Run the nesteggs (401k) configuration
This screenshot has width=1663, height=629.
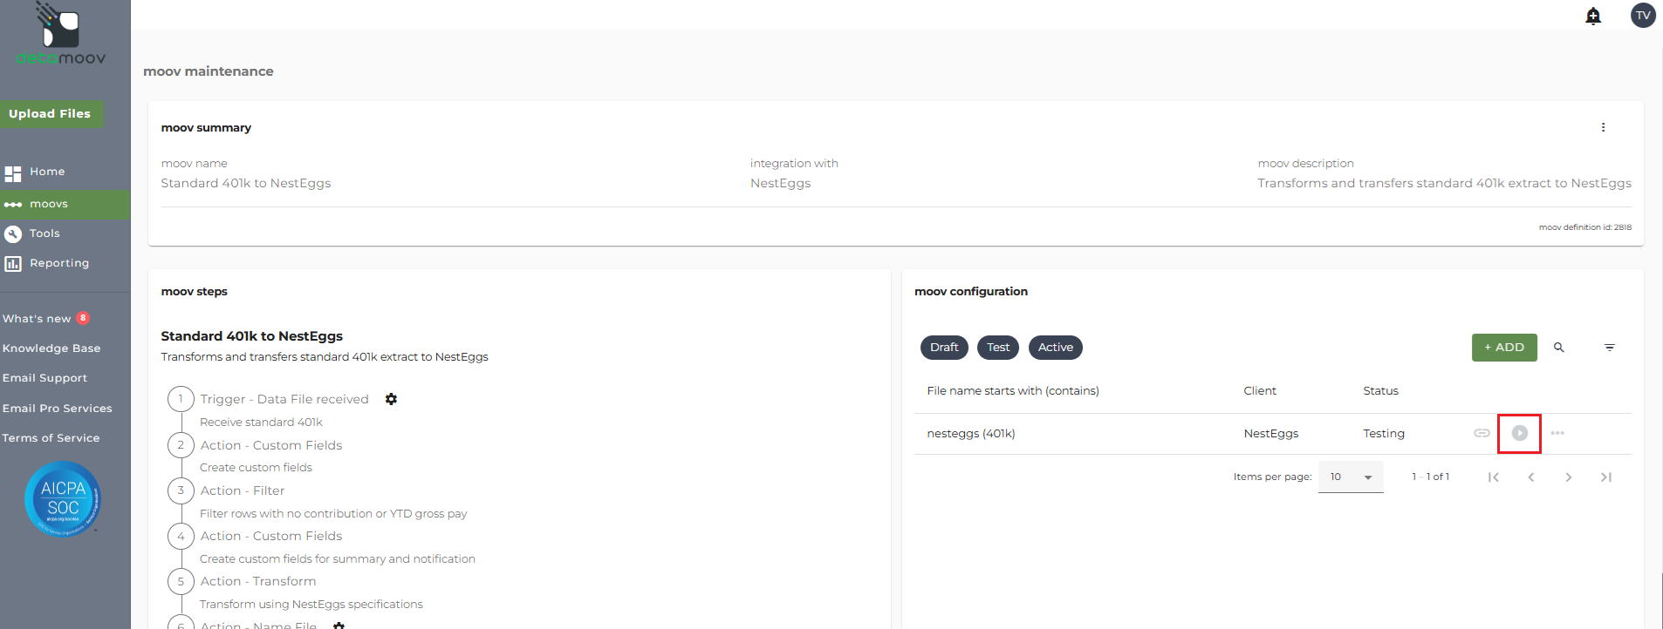tap(1520, 433)
